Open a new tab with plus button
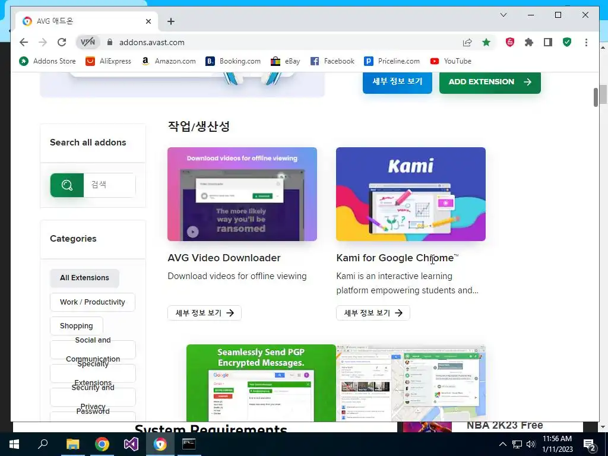This screenshot has height=456, width=608. [x=170, y=21]
